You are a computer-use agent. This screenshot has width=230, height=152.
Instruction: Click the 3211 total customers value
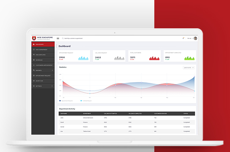pyautogui.click(x=133, y=57)
